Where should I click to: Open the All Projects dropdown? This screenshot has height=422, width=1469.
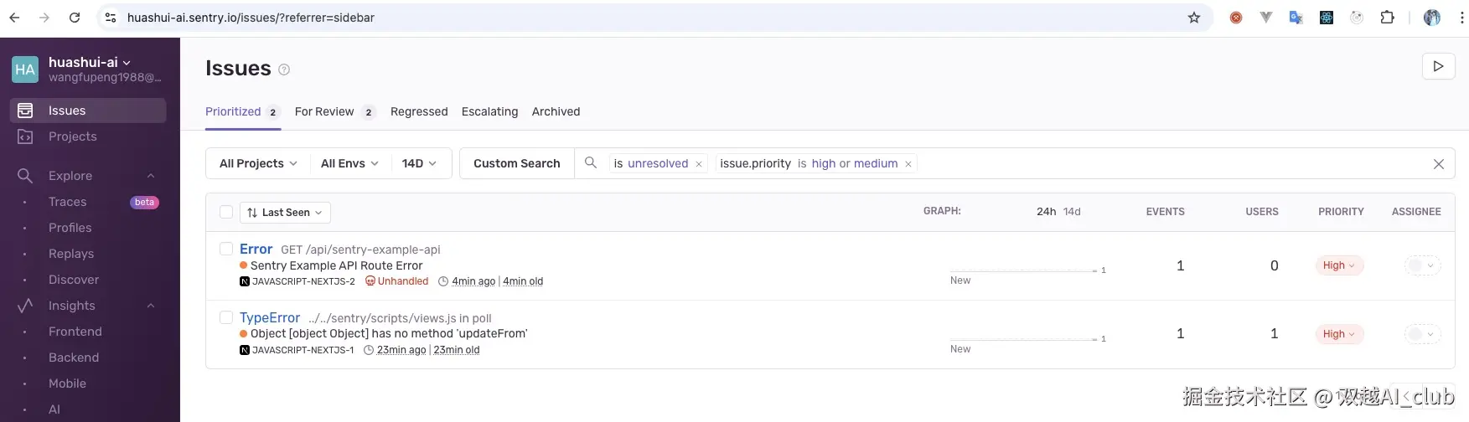pyautogui.click(x=258, y=163)
